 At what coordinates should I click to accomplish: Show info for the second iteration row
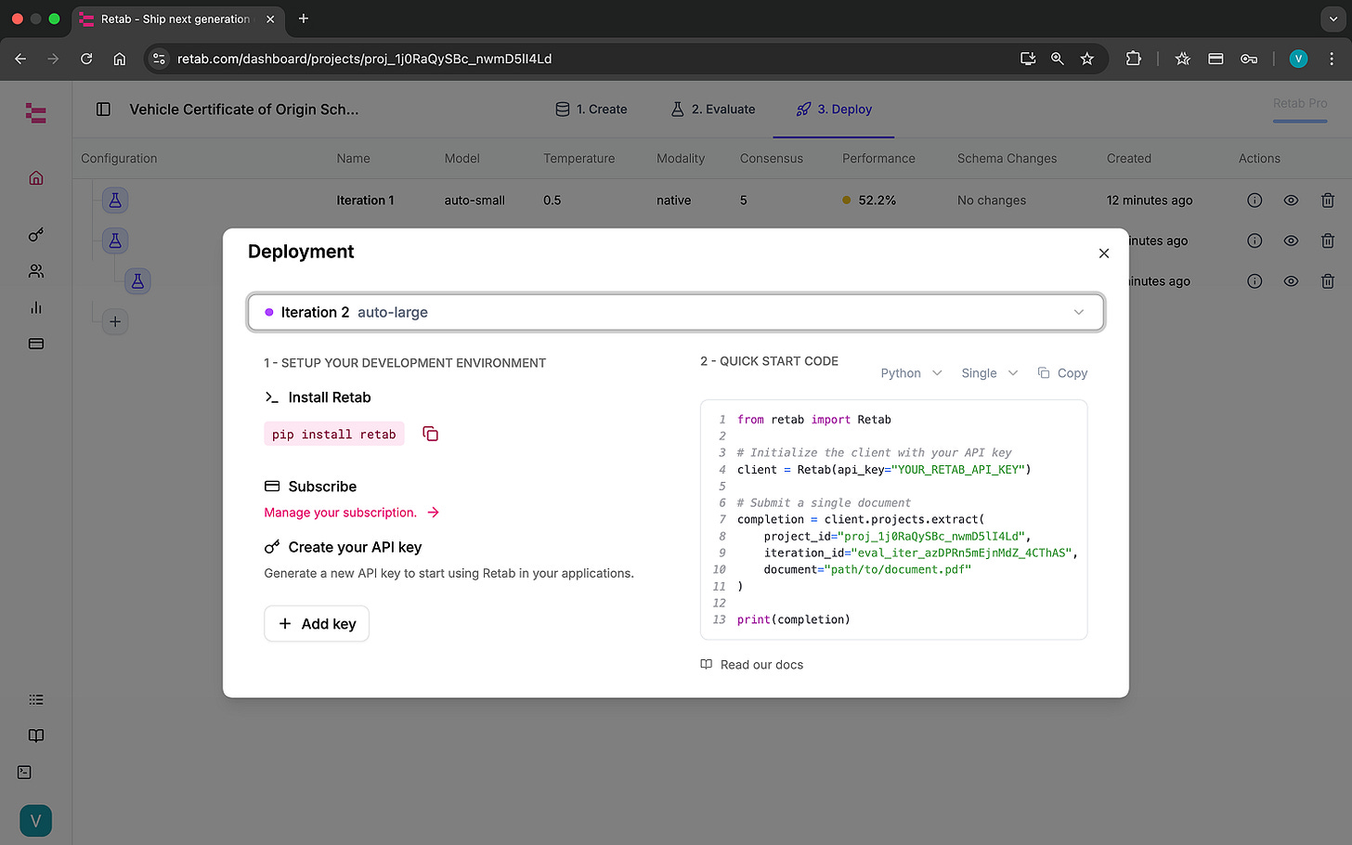[x=1254, y=240]
